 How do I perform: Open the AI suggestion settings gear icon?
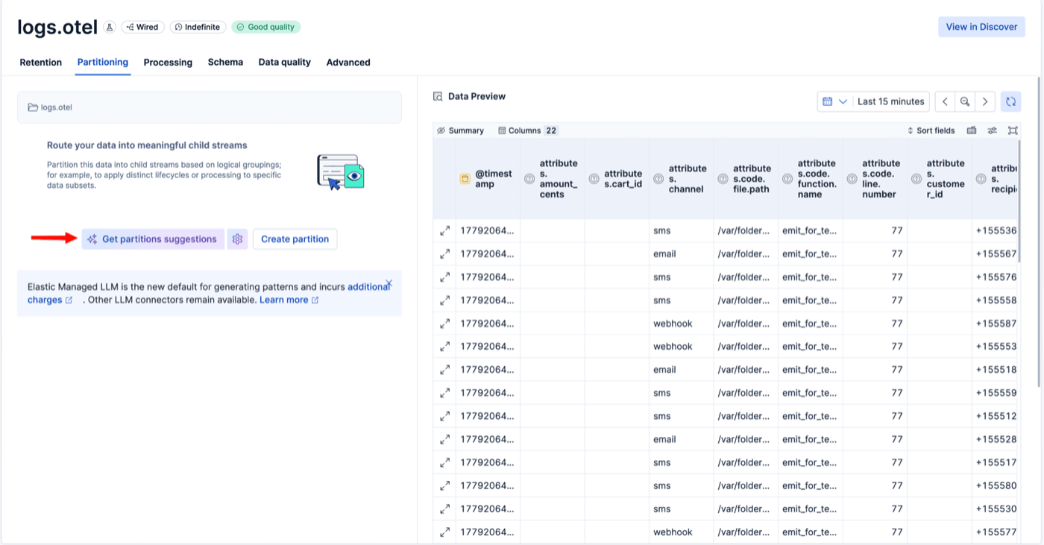(x=237, y=239)
